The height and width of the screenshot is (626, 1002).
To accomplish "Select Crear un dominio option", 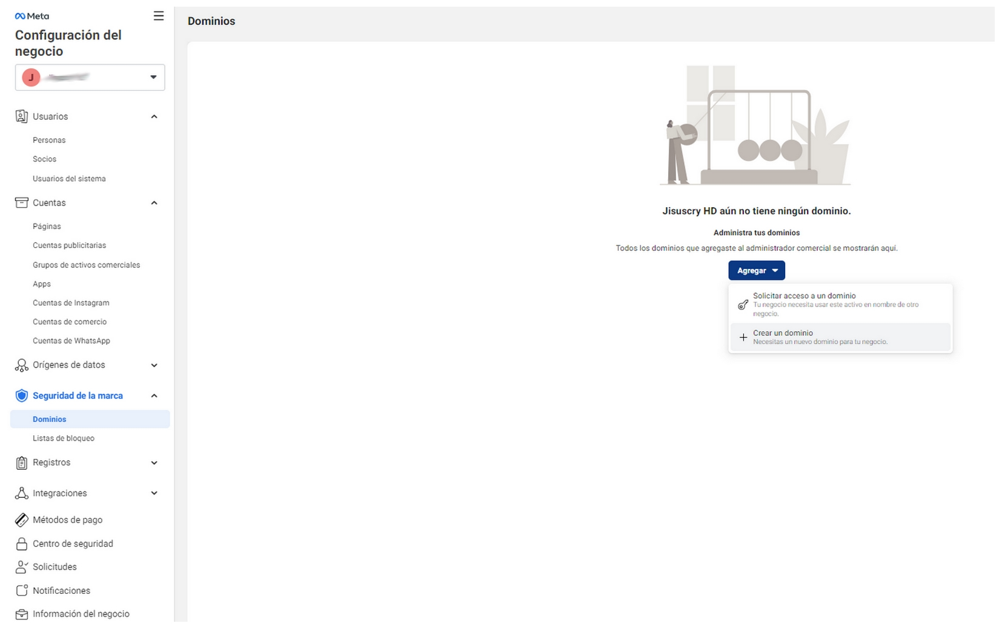I will point(840,337).
